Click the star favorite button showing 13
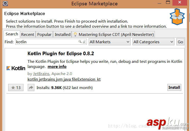The image size is (190, 131). pos(16,88)
